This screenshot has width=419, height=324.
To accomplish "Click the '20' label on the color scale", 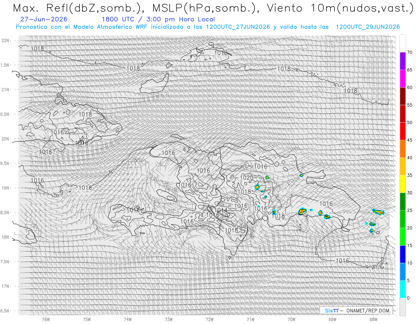I will click(x=410, y=228).
